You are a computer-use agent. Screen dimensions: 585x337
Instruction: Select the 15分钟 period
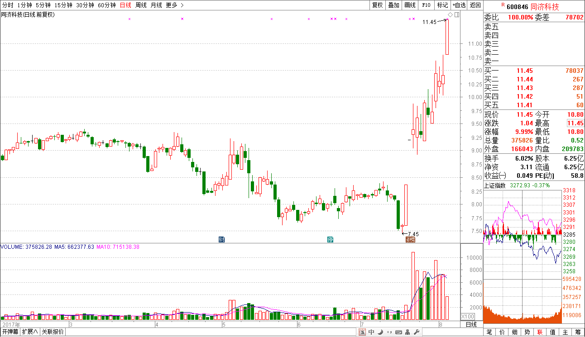coord(63,5)
